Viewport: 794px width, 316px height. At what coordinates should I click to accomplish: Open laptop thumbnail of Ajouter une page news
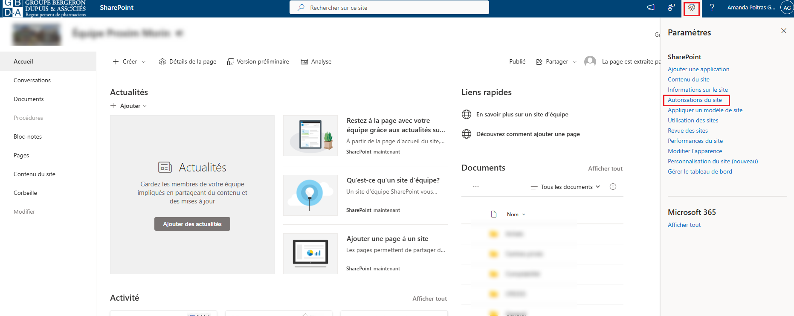pos(310,253)
